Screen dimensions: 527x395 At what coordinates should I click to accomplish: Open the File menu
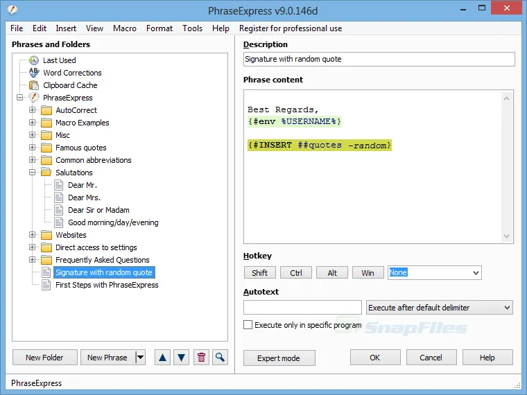(x=17, y=28)
